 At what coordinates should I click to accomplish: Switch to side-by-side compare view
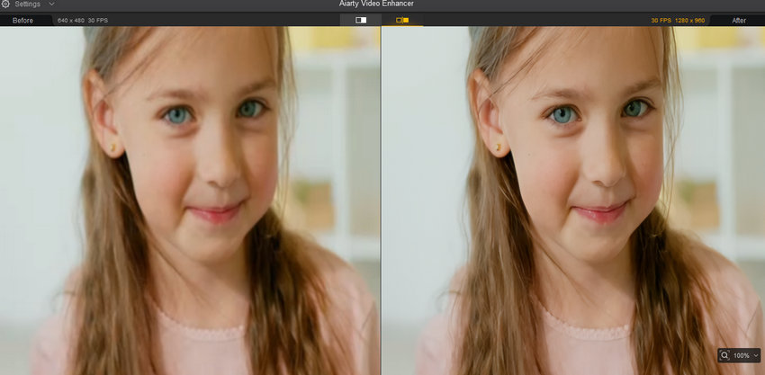(x=402, y=20)
